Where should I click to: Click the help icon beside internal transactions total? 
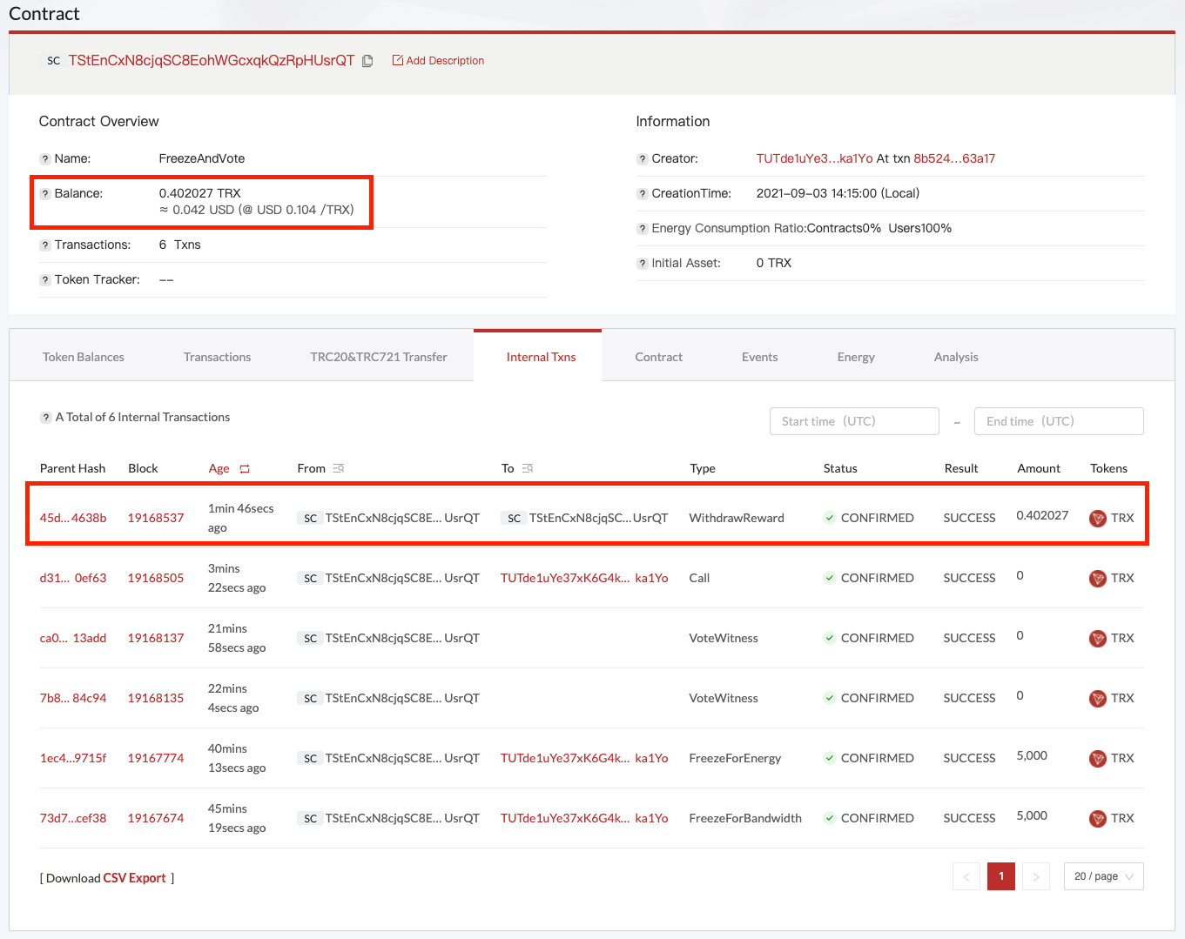[45, 417]
